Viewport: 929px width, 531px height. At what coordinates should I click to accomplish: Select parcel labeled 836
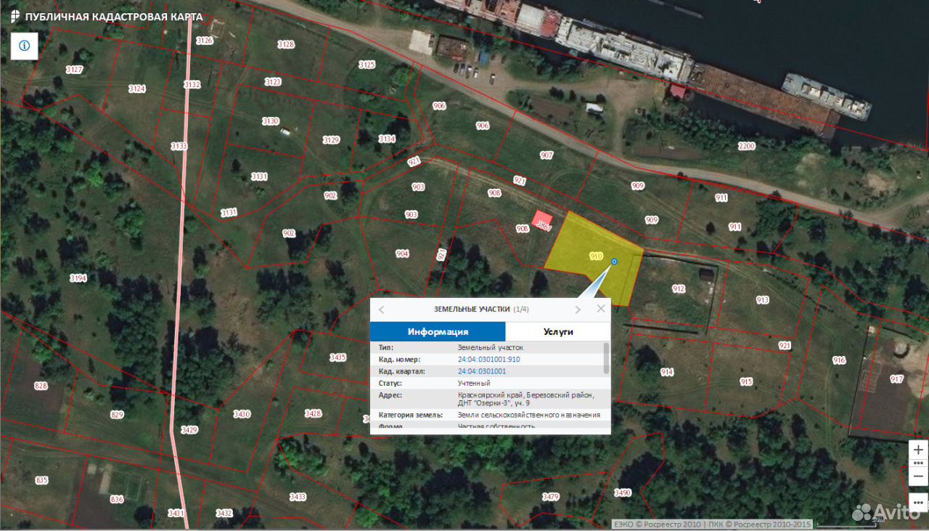pyautogui.click(x=117, y=499)
